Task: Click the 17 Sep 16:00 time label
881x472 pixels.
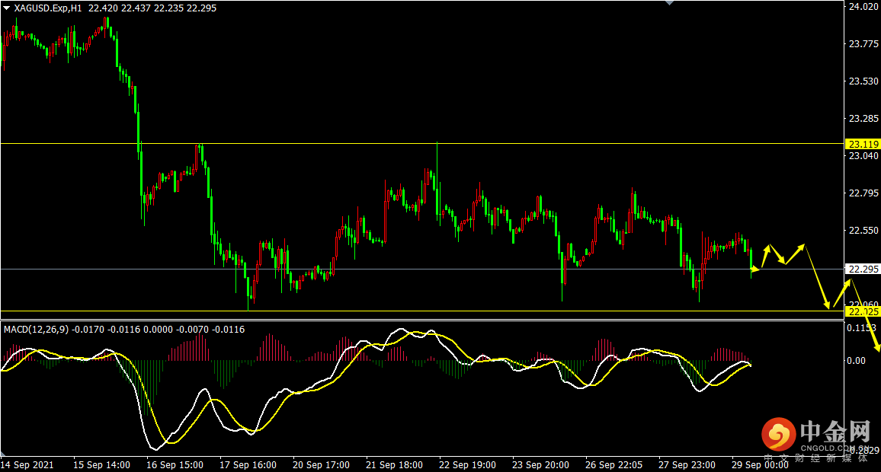Action: (248, 464)
